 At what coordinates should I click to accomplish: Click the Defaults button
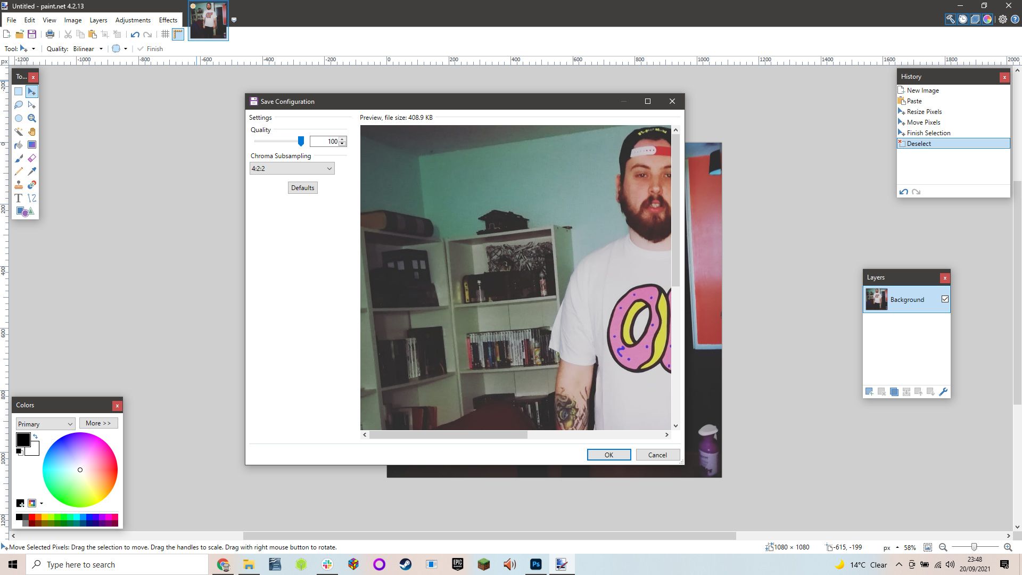(302, 187)
